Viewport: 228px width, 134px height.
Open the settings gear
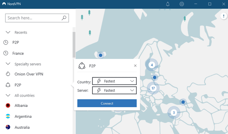tap(181, 4)
